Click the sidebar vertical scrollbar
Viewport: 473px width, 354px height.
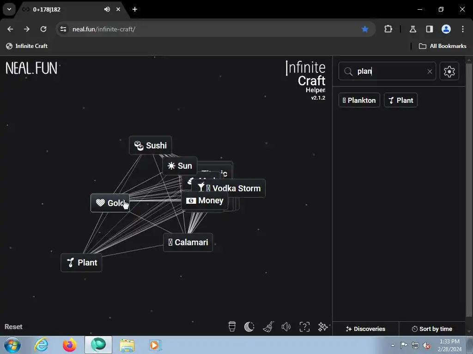tap(468, 189)
